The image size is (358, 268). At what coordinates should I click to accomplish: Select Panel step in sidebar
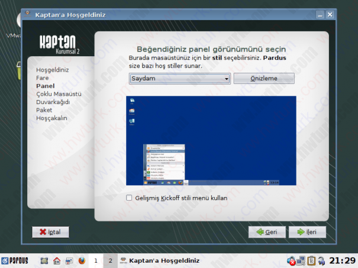click(x=46, y=86)
